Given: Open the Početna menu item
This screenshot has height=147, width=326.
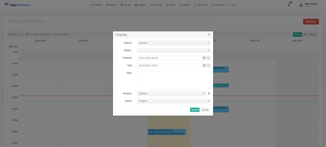Looking at the screenshot, I should click(96, 5).
